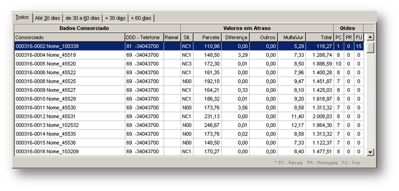Image resolution: width=399 pixels, height=191 pixels.
Task: Click the scrollbar up arrow
Action: (x=370, y=37)
